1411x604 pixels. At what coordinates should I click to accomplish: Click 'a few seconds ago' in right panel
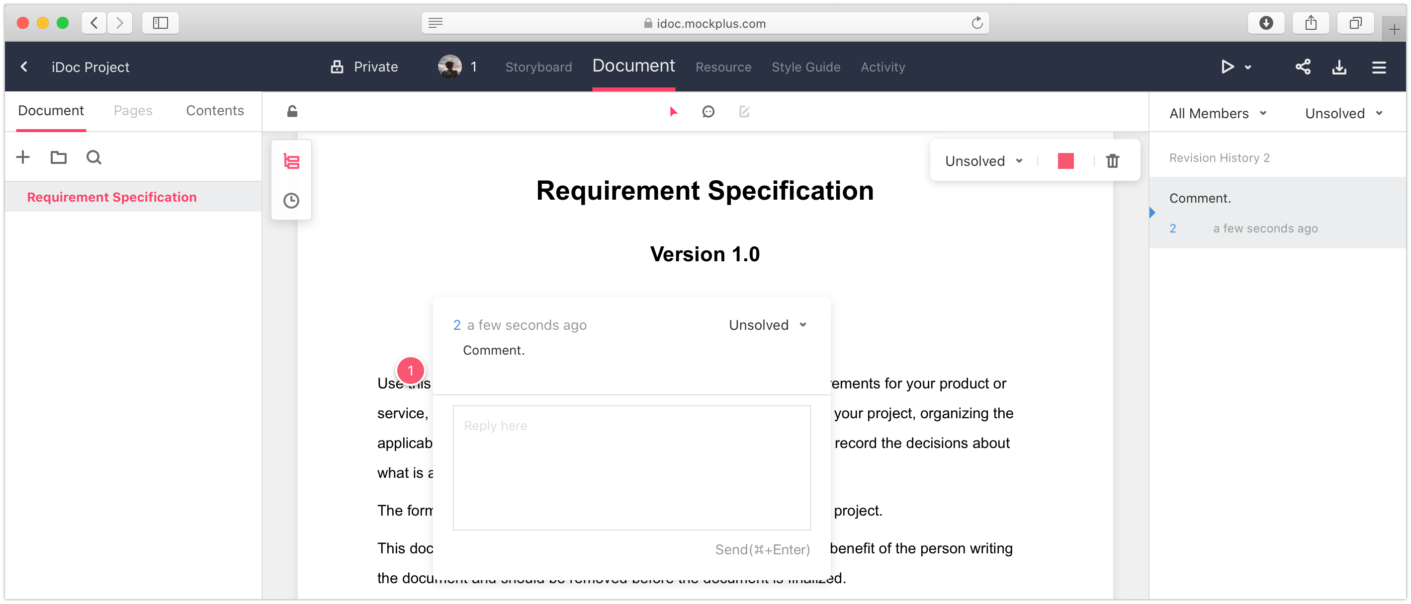point(1265,228)
